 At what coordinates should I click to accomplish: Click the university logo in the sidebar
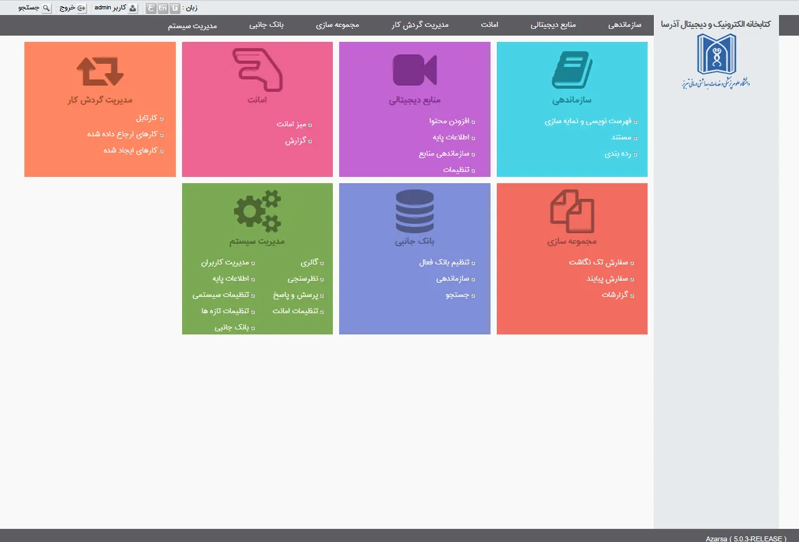[716, 63]
